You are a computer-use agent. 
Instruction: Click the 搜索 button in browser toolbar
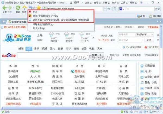[157, 9]
